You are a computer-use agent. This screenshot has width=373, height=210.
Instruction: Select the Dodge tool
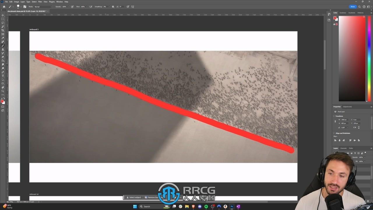point(3,68)
